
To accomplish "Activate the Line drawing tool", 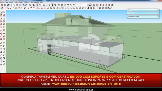I will (1, 18).
